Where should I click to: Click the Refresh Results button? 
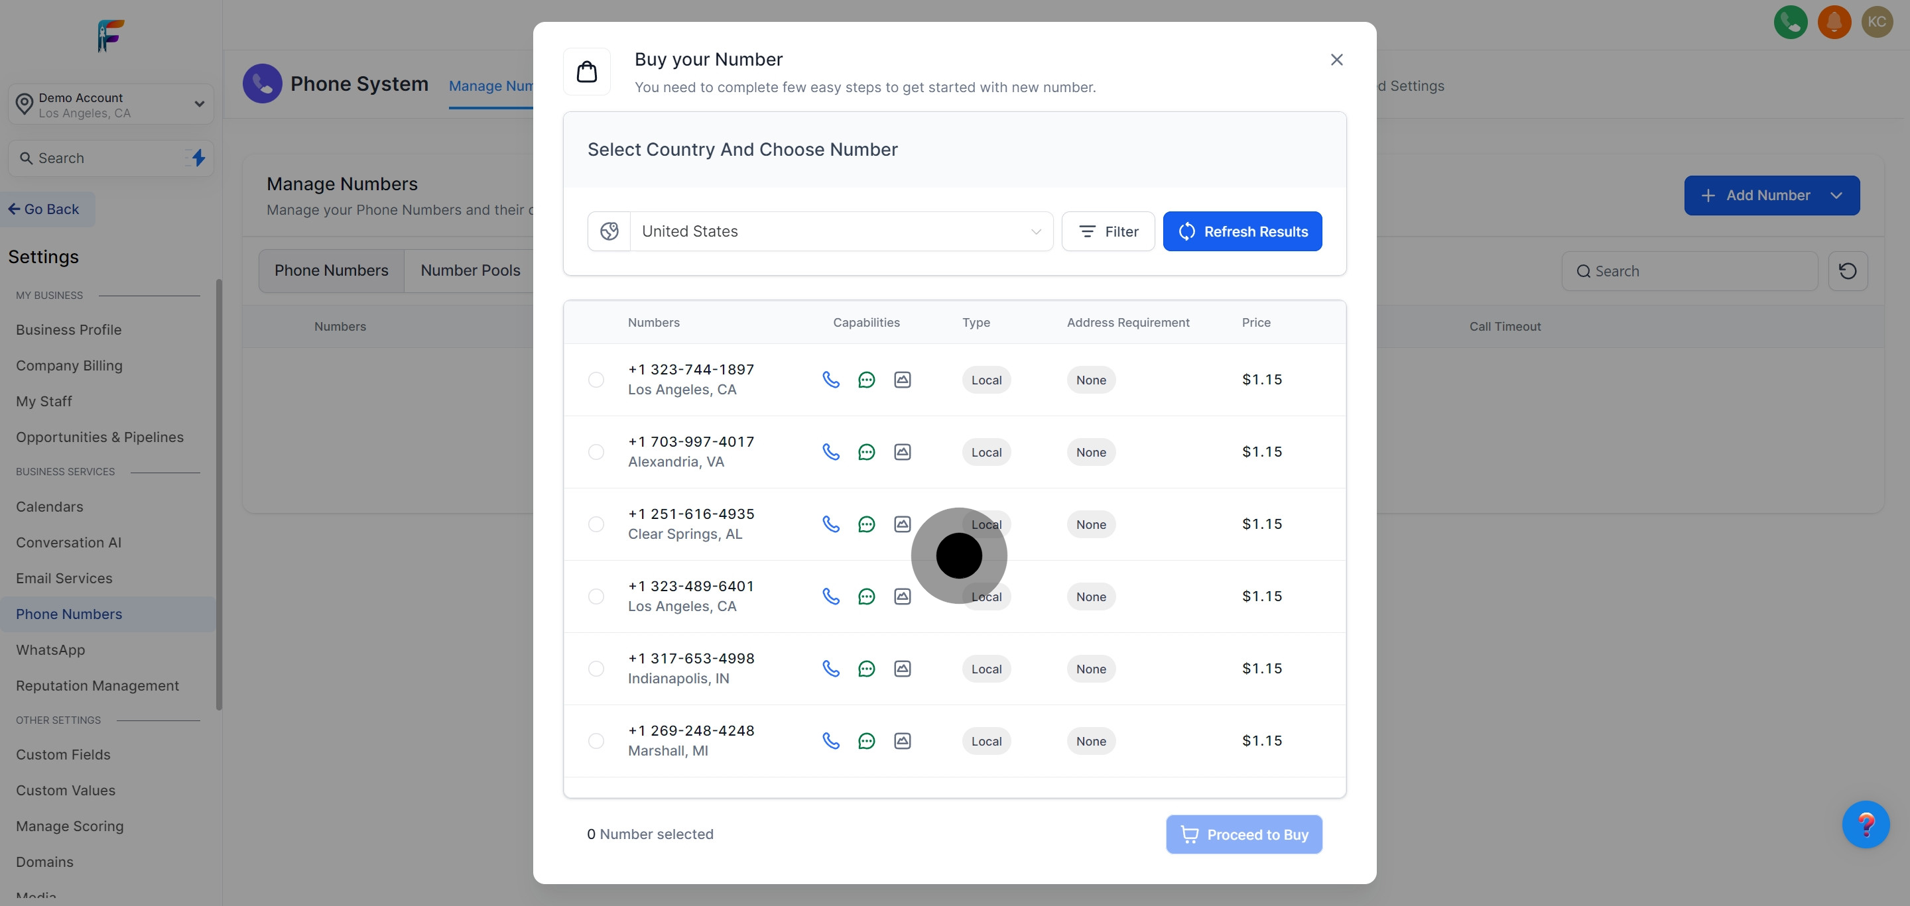tap(1242, 231)
